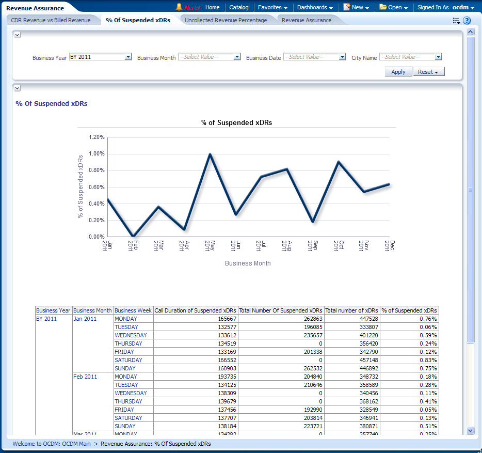Click the Alerts bell icon
The height and width of the screenshot is (453, 482).
179,7
